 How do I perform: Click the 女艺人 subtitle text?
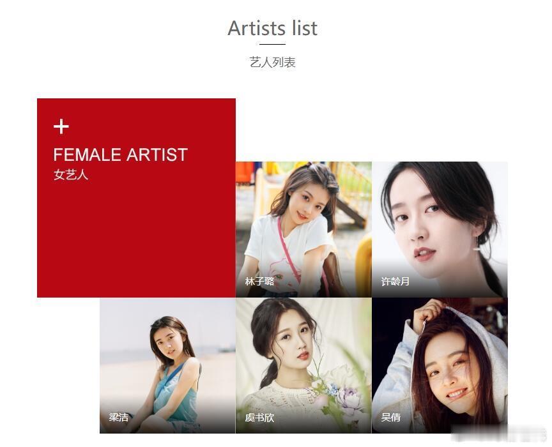click(71, 175)
